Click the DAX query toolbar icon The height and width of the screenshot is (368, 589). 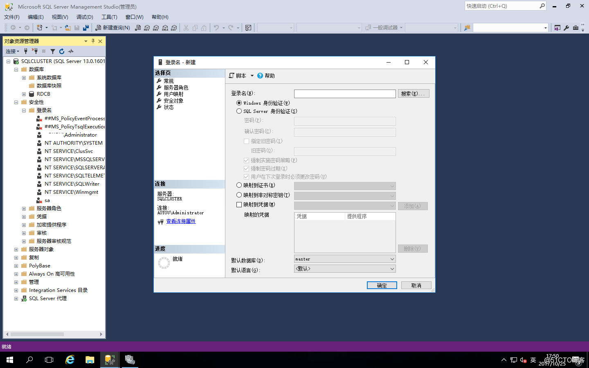[x=174, y=28]
